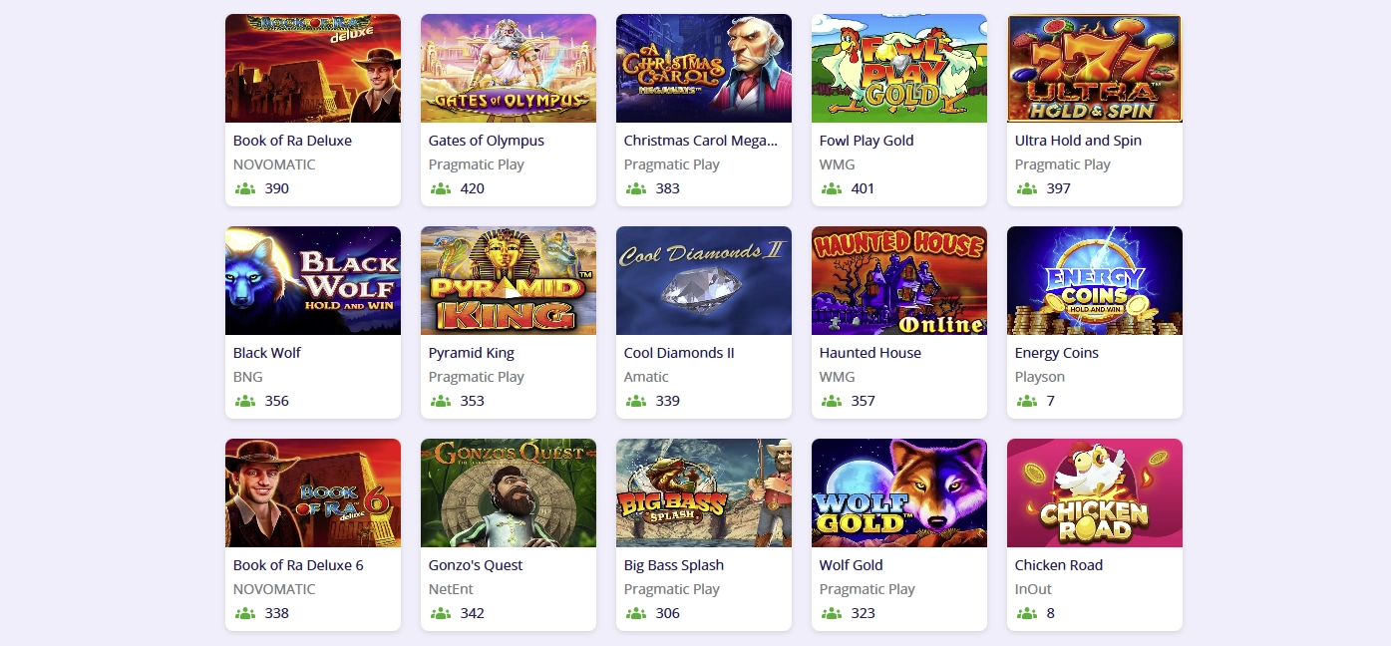Click the players icon under Wolf Gold

[x=831, y=612]
